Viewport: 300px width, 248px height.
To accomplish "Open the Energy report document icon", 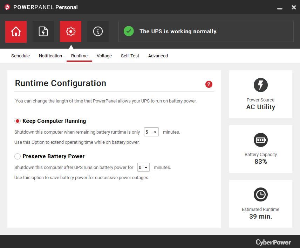I will coord(43,32).
